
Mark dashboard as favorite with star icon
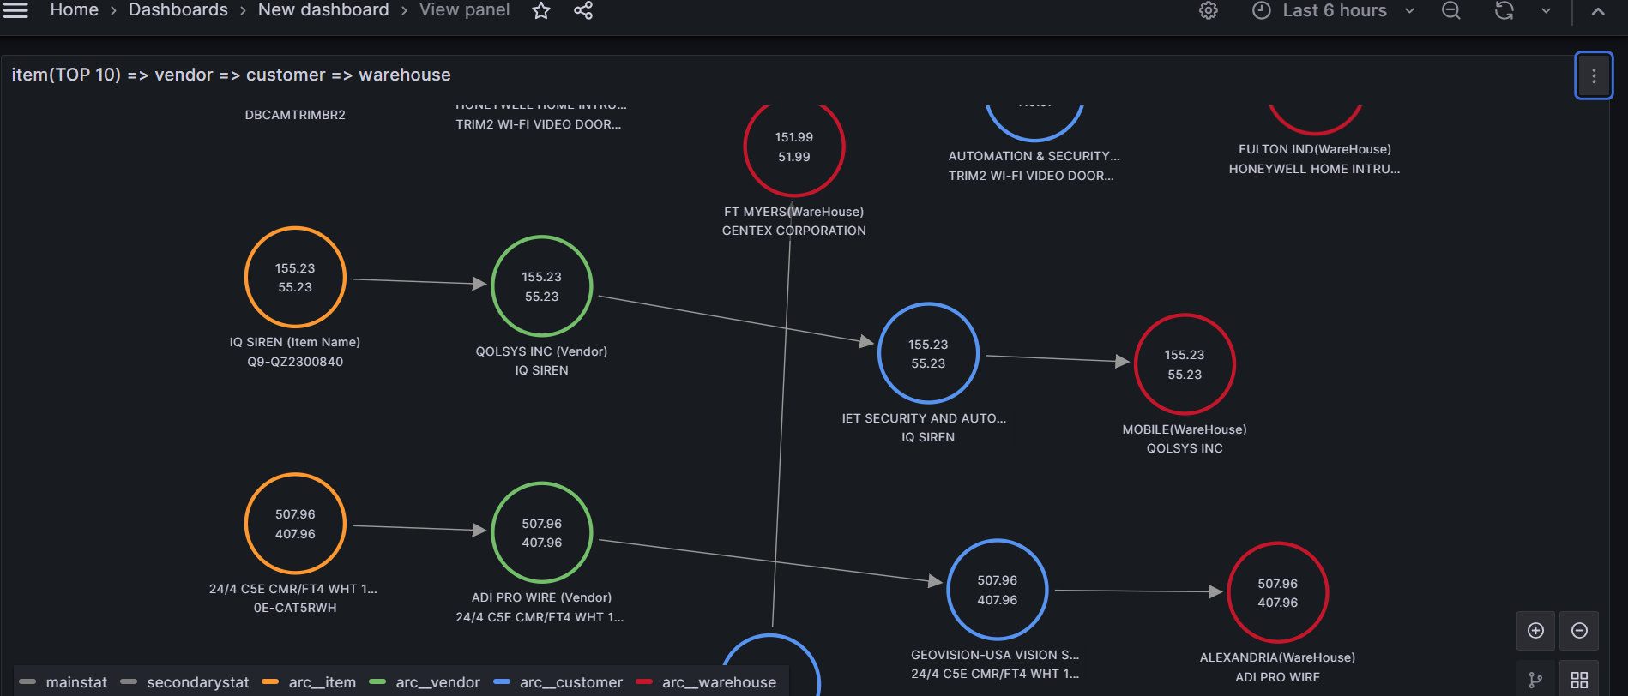coord(541,10)
